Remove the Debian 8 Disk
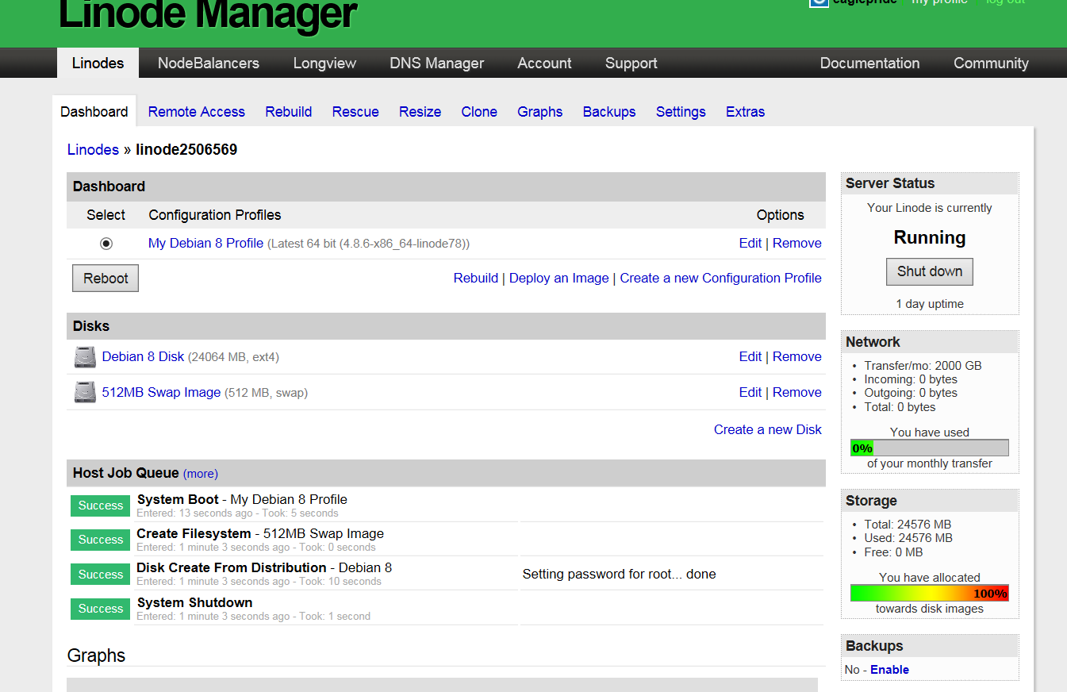 coord(797,357)
